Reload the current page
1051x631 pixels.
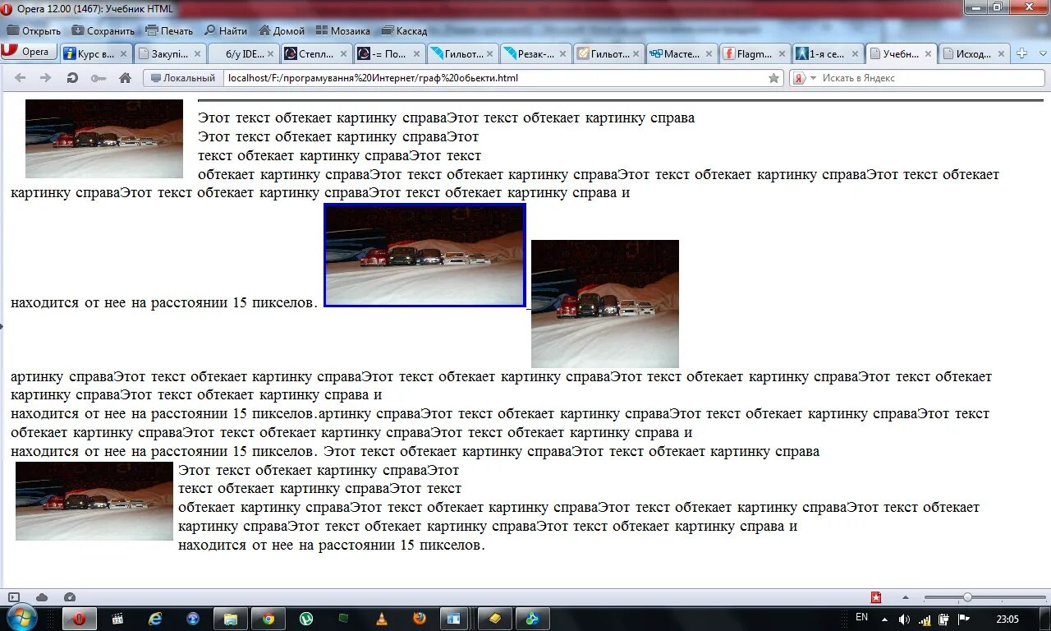coord(72,78)
